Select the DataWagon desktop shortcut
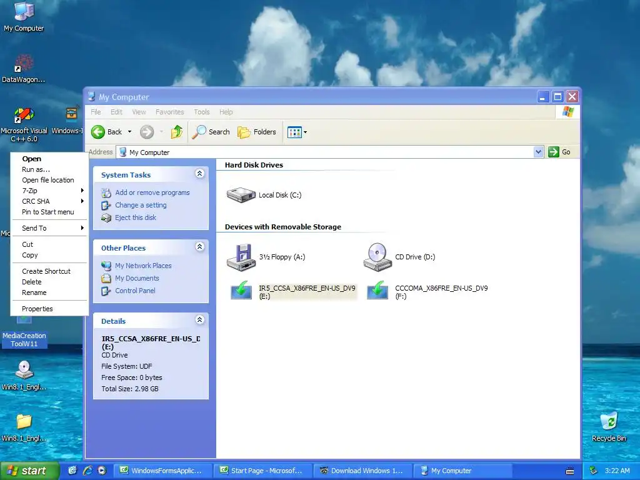 tap(24, 68)
